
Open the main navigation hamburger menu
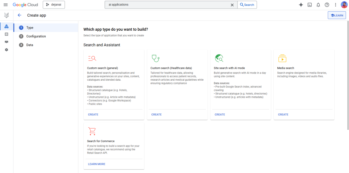[5, 5]
